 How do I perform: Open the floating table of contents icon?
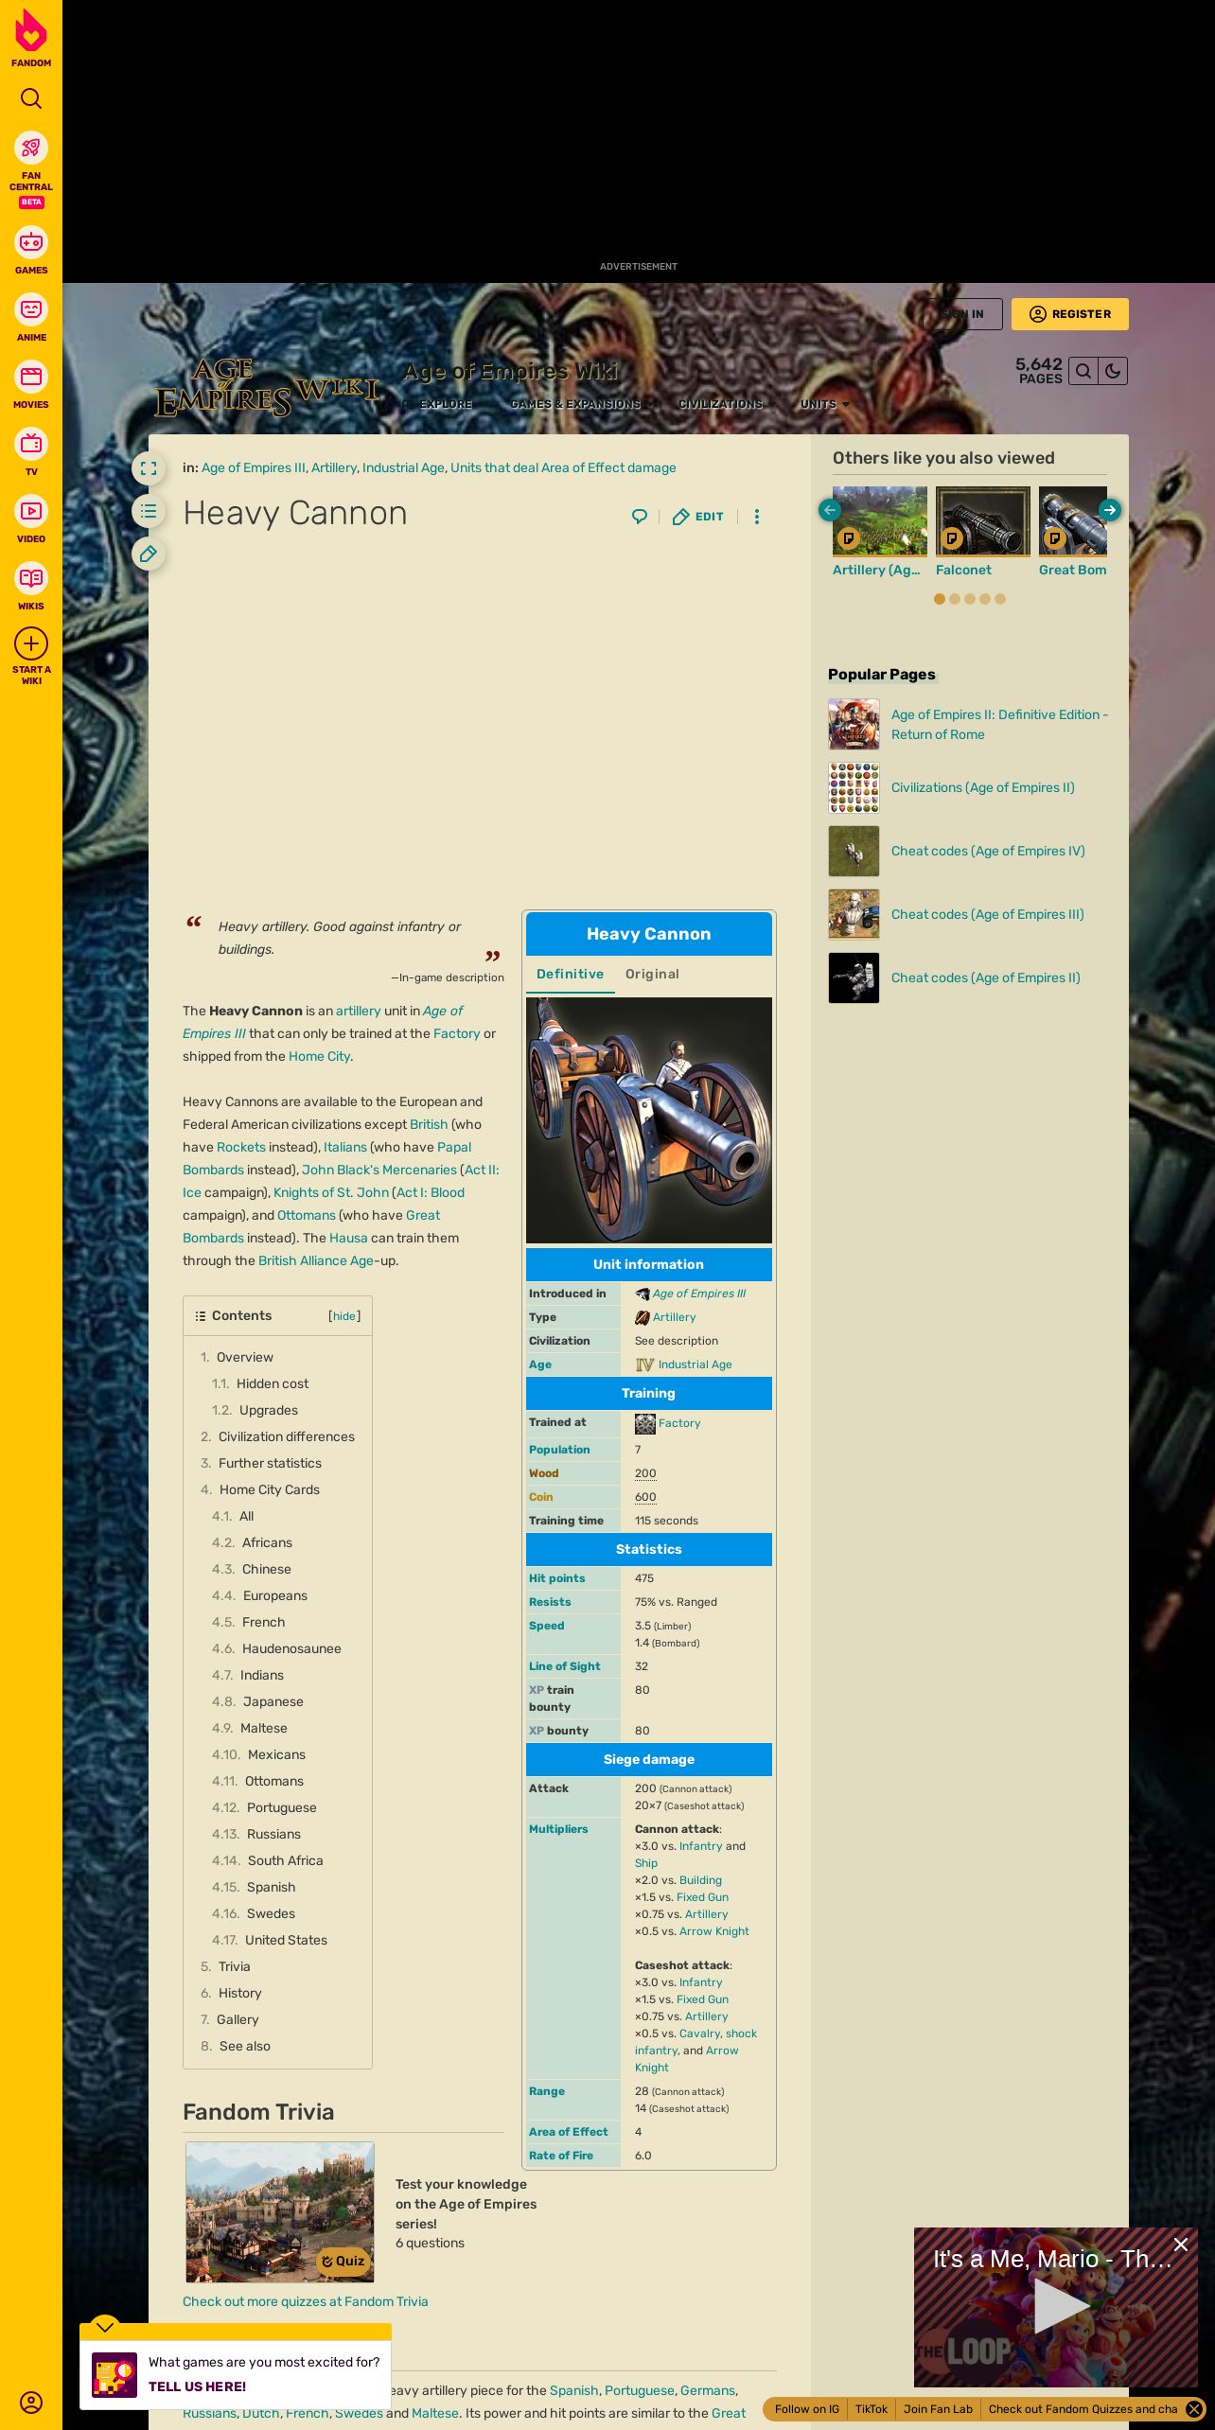click(149, 511)
